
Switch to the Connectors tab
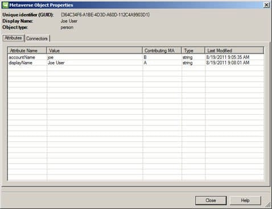(37, 39)
